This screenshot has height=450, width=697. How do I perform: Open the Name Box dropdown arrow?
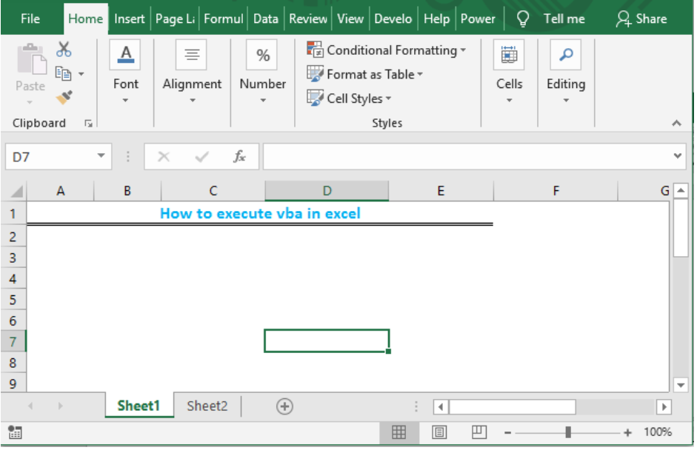101,156
